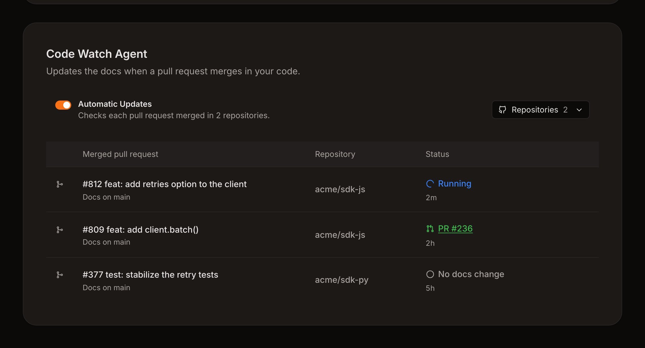Image resolution: width=645 pixels, height=348 pixels.
Task: Open the PR #236 link
Action: pyautogui.click(x=455, y=229)
